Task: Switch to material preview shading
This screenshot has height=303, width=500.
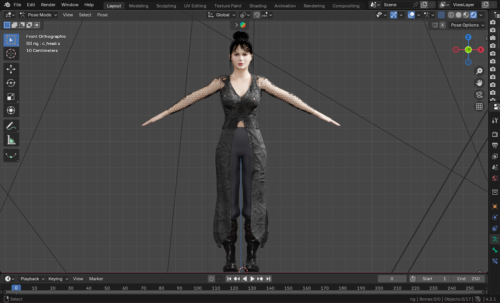Action: coord(466,15)
